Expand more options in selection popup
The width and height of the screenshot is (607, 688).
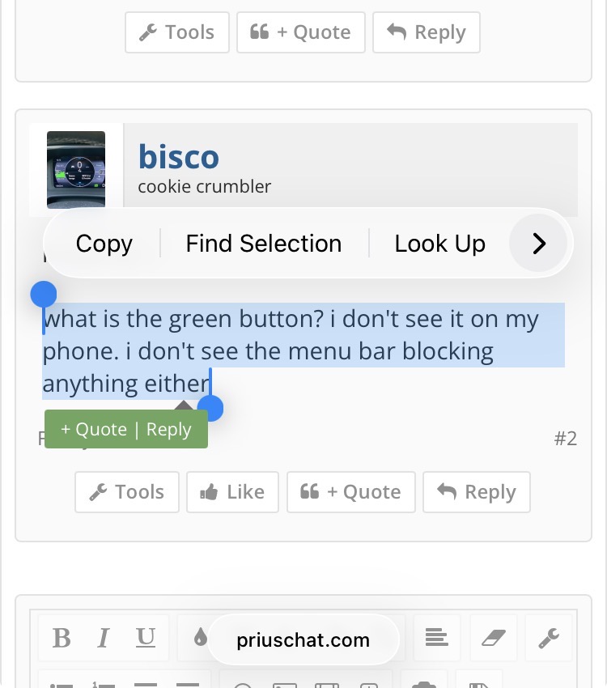click(x=539, y=244)
